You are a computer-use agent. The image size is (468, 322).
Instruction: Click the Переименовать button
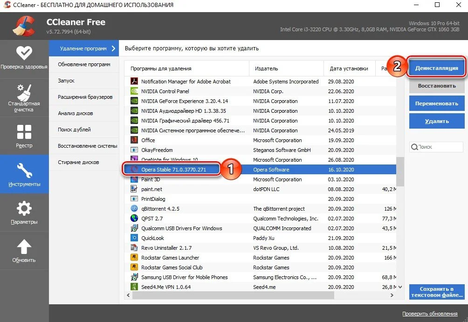point(437,103)
